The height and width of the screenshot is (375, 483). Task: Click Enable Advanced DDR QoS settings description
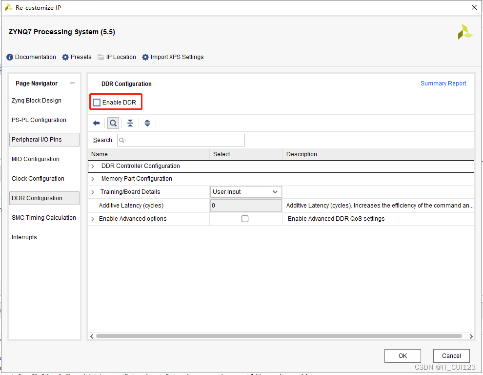(x=336, y=219)
